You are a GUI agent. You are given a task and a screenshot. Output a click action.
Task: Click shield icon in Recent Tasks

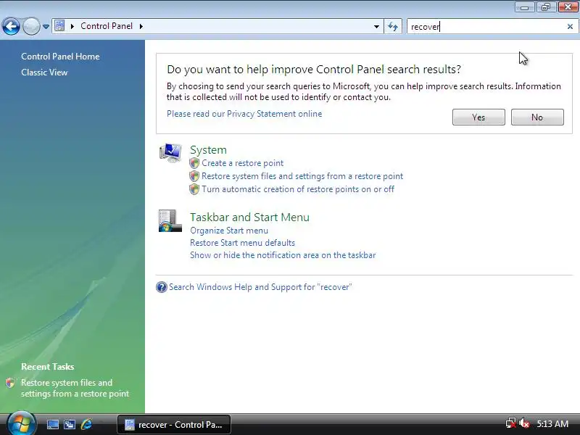pos(10,383)
